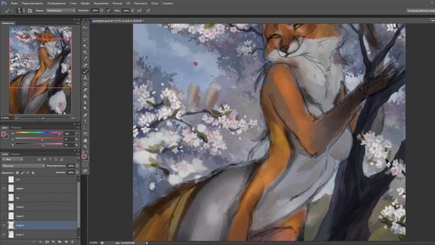Select the Path Selection tool

point(85,128)
